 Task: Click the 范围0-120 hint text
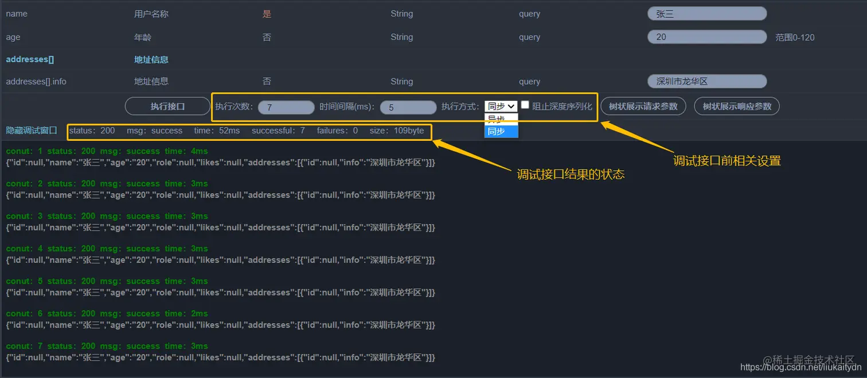pos(795,37)
